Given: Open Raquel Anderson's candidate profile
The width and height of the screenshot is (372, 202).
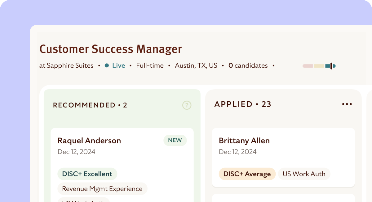Looking at the screenshot, I should point(89,141).
